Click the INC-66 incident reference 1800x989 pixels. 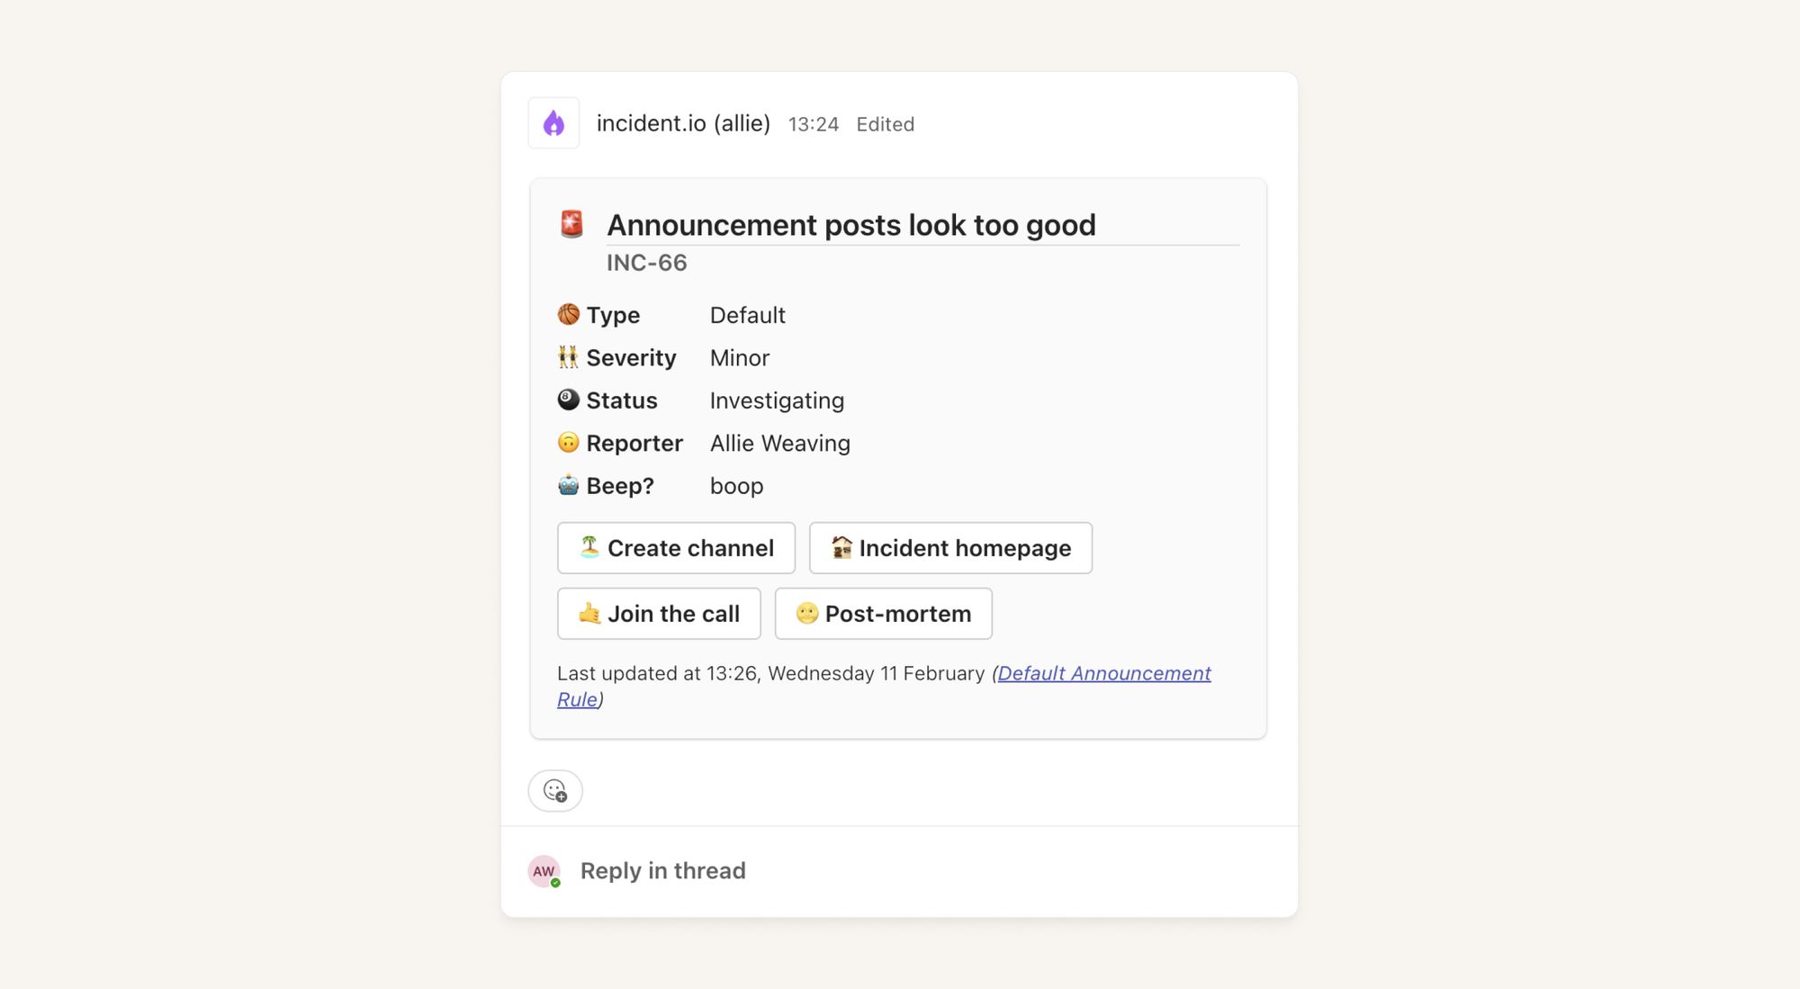[x=646, y=263]
